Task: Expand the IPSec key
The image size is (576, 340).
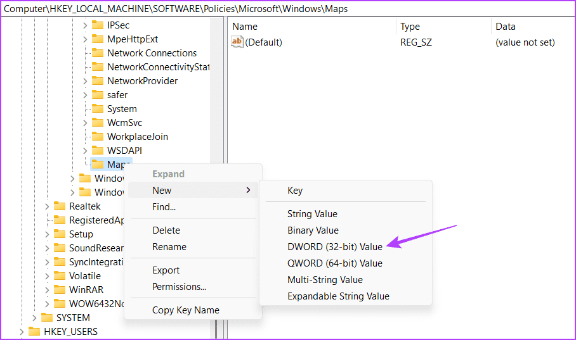Action: (x=85, y=25)
